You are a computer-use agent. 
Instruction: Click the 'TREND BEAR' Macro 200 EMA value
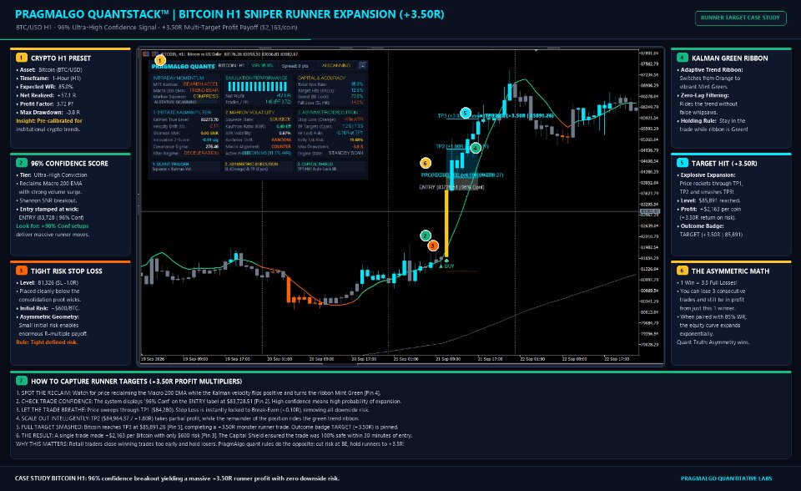204,90
